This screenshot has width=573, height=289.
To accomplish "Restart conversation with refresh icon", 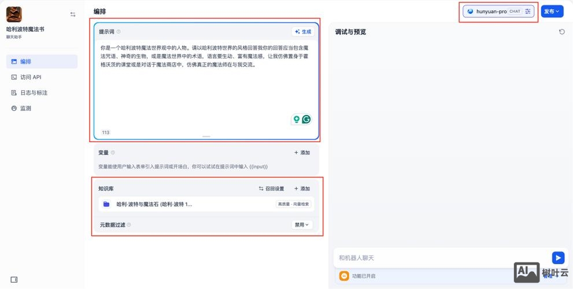I will 561,32.
